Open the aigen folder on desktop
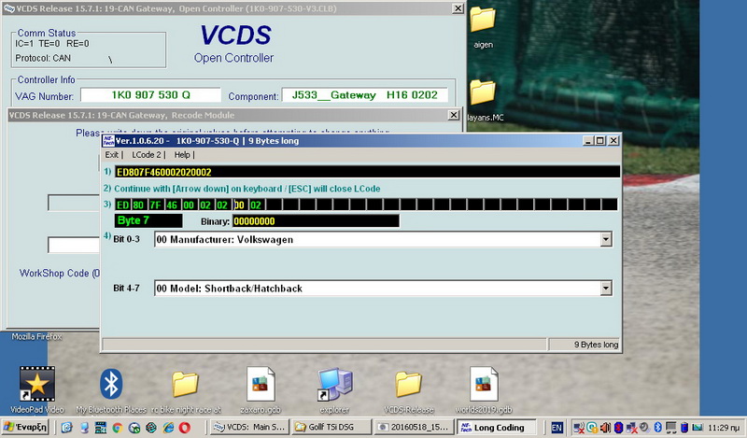The height and width of the screenshot is (438, 747). pyautogui.click(x=483, y=28)
